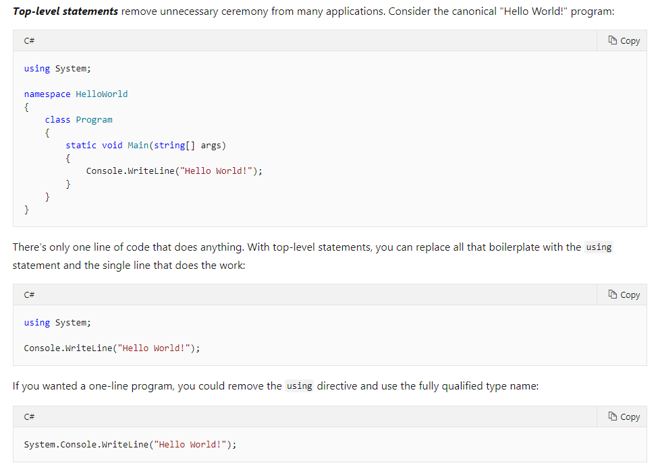Click Console.WriteLine inside the Main method
Screen dimensions: 656x465
click(174, 171)
